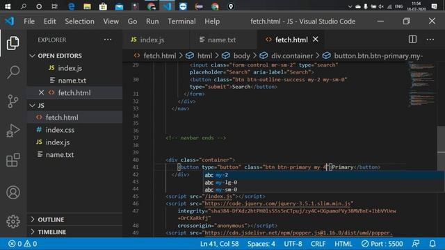This screenshot has width=445, height=250.
Task: Open the Extensions view
Action: click(13, 160)
